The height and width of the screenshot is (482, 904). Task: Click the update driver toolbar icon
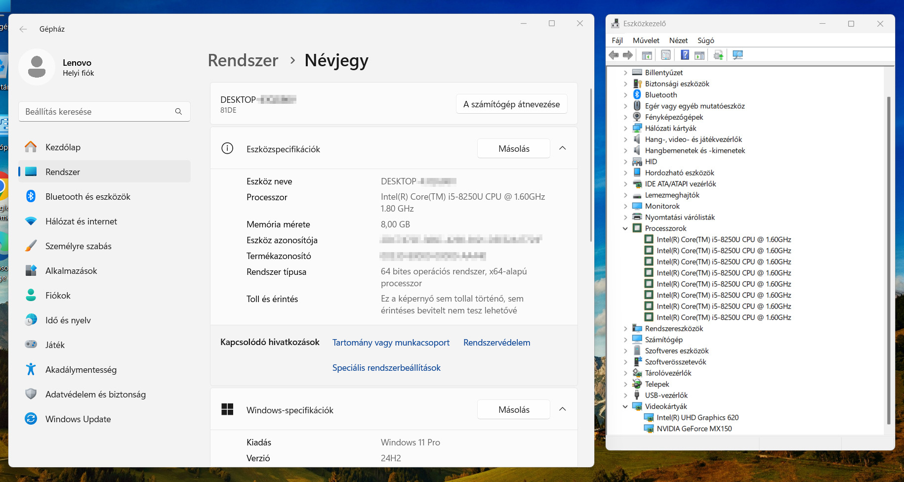(x=719, y=55)
